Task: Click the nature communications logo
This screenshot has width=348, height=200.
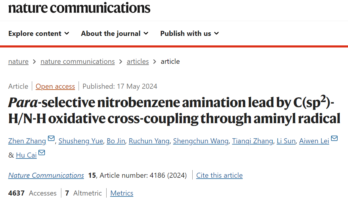Action: (x=79, y=8)
